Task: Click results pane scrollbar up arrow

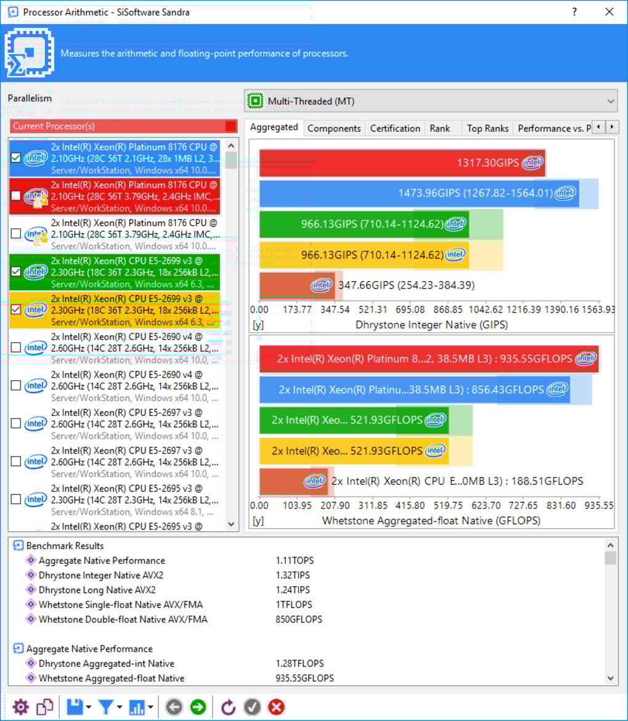Action: (611, 545)
